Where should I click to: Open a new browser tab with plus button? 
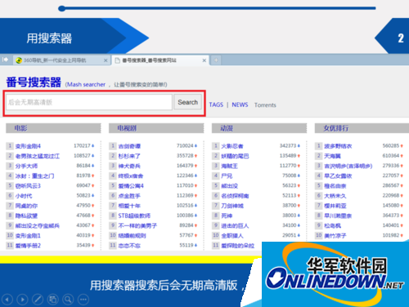216,60
